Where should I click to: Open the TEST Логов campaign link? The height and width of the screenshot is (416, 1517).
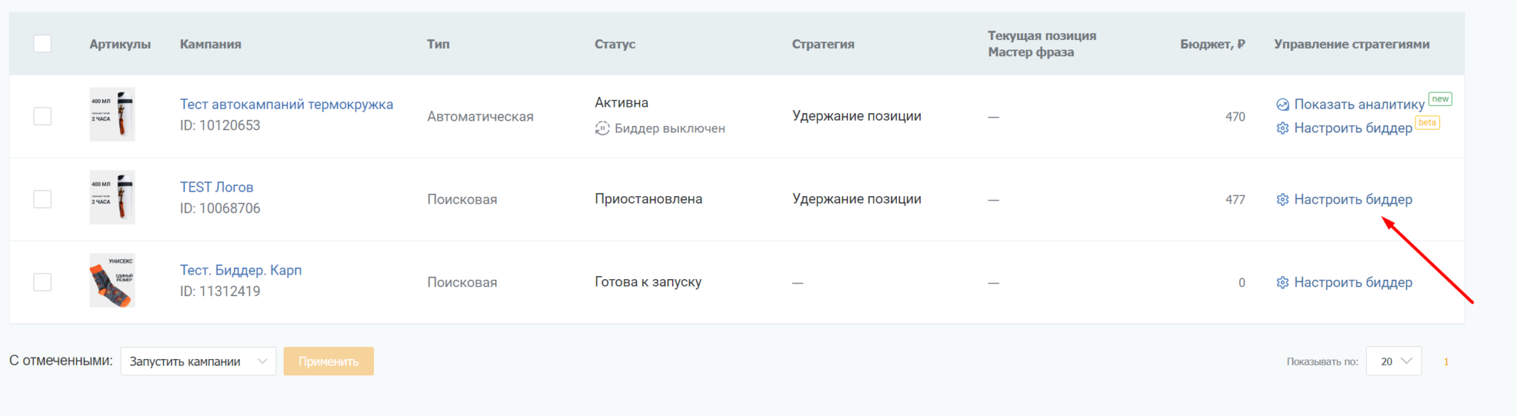216,187
